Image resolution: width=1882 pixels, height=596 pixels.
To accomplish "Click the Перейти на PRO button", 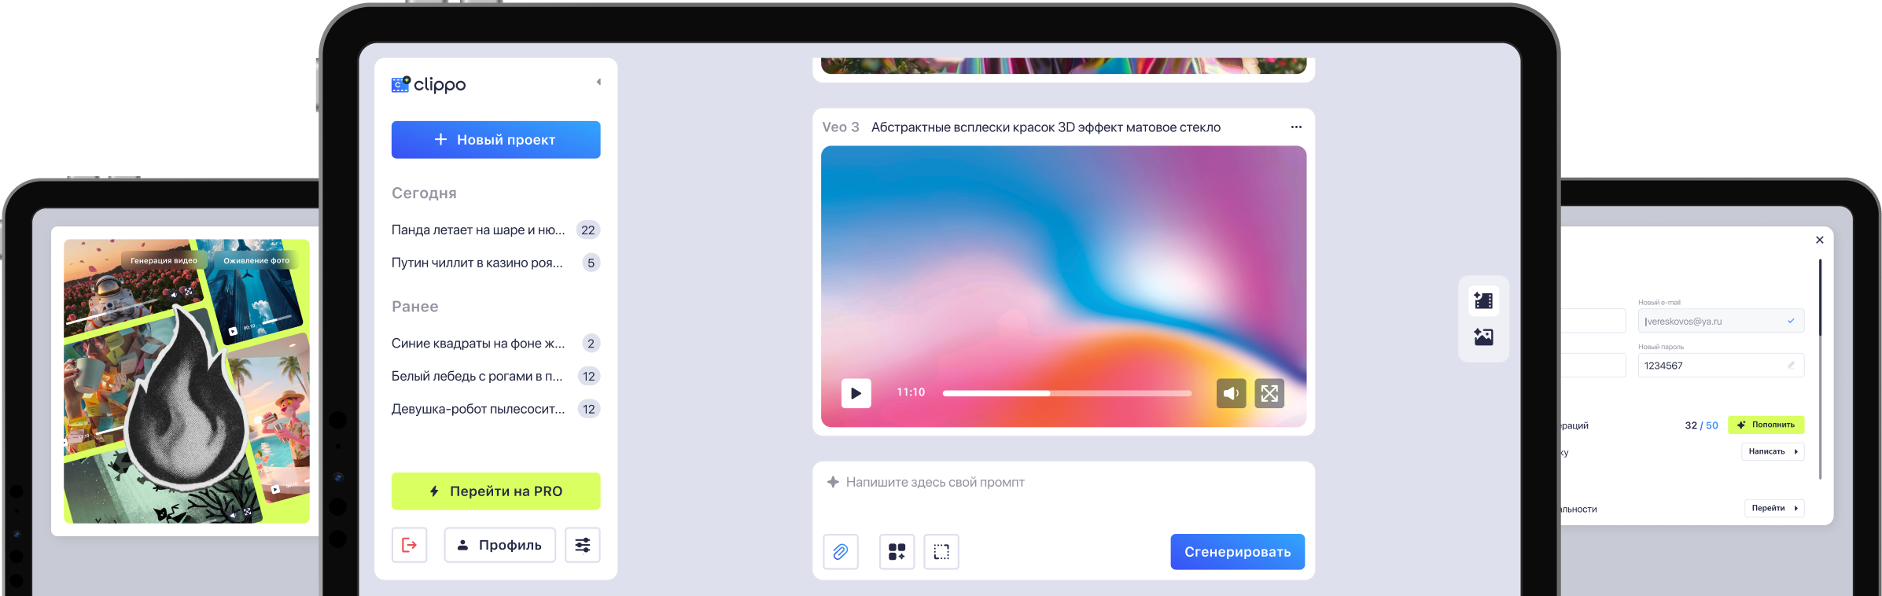I will (495, 491).
